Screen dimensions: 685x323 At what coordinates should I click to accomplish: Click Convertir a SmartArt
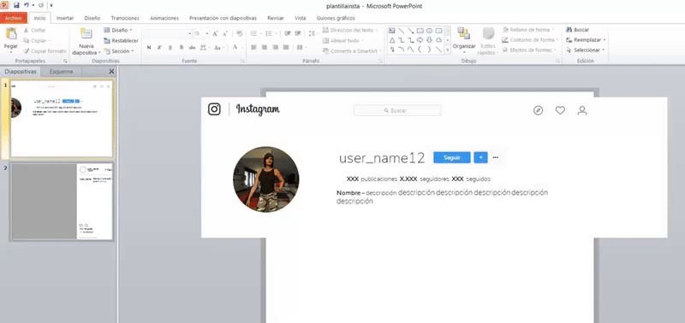pos(352,51)
